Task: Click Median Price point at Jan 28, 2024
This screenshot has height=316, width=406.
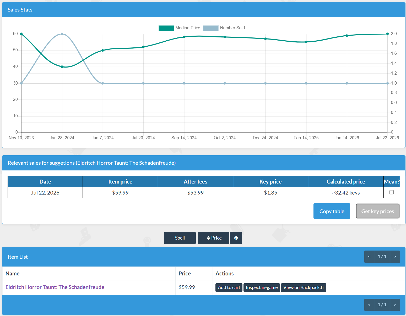Action: (62, 67)
